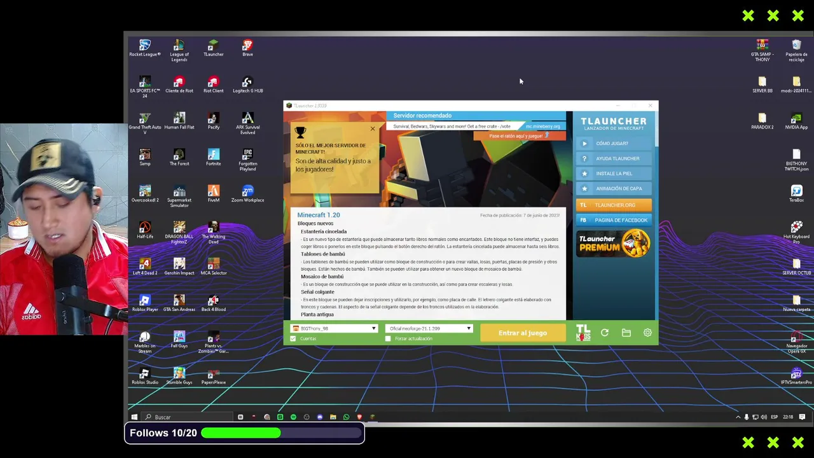Open GTA San Andreas desktop icon
This screenshot has height=458, width=814.
[x=179, y=303]
